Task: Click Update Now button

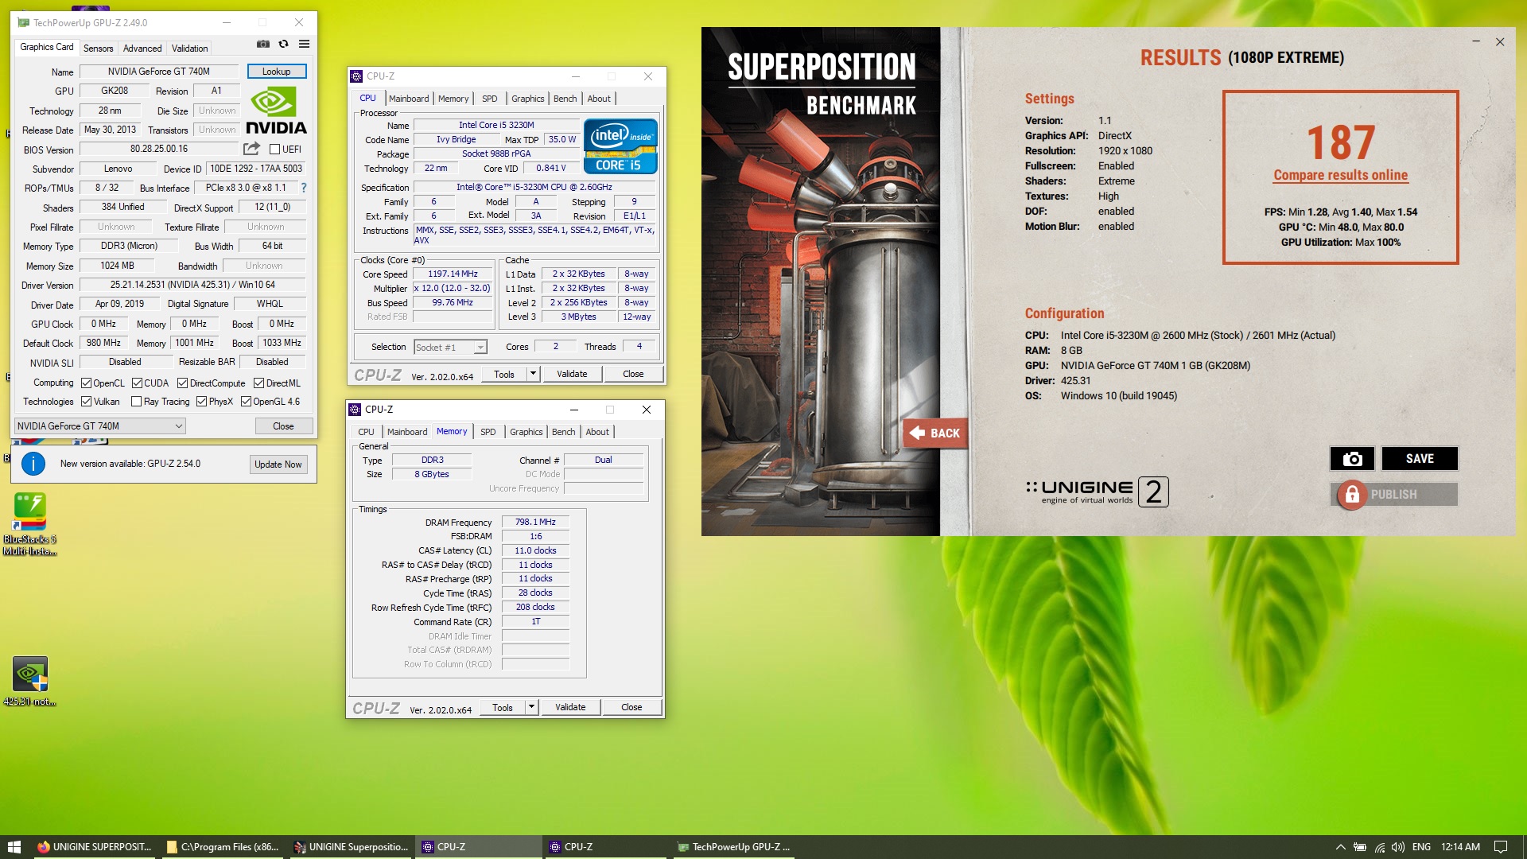Action: tap(278, 464)
